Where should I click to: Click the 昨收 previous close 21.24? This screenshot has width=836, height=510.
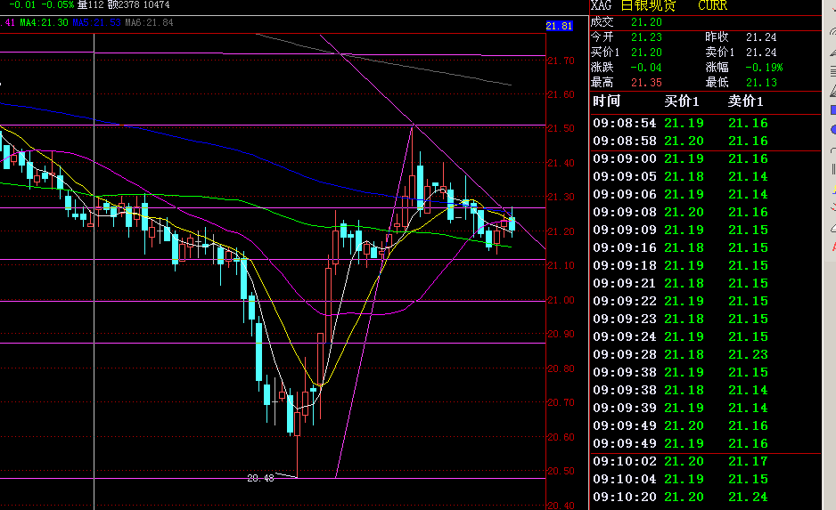[761, 37]
